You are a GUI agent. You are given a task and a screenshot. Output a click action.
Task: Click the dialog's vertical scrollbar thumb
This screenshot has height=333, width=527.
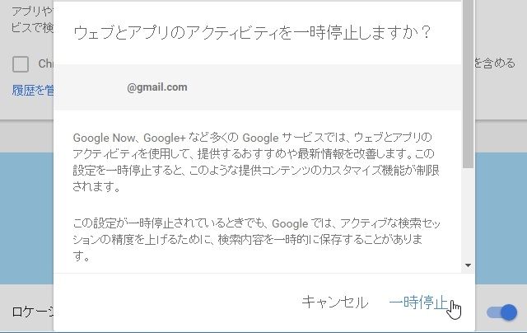(x=468, y=84)
